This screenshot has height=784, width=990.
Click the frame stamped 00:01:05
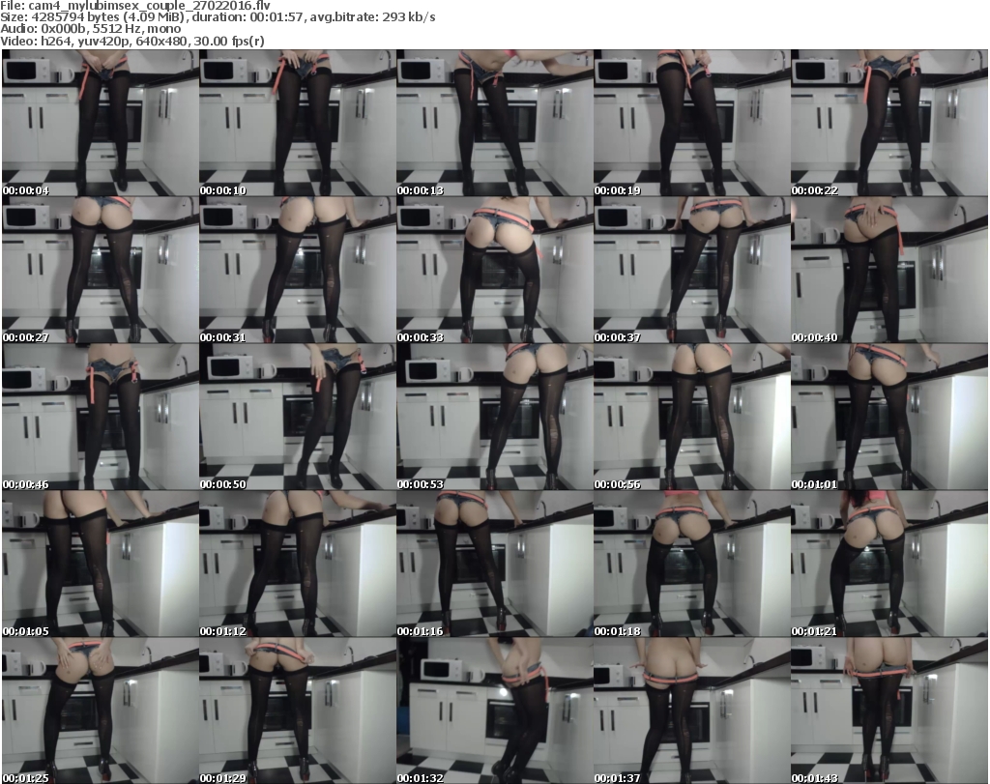[100, 564]
